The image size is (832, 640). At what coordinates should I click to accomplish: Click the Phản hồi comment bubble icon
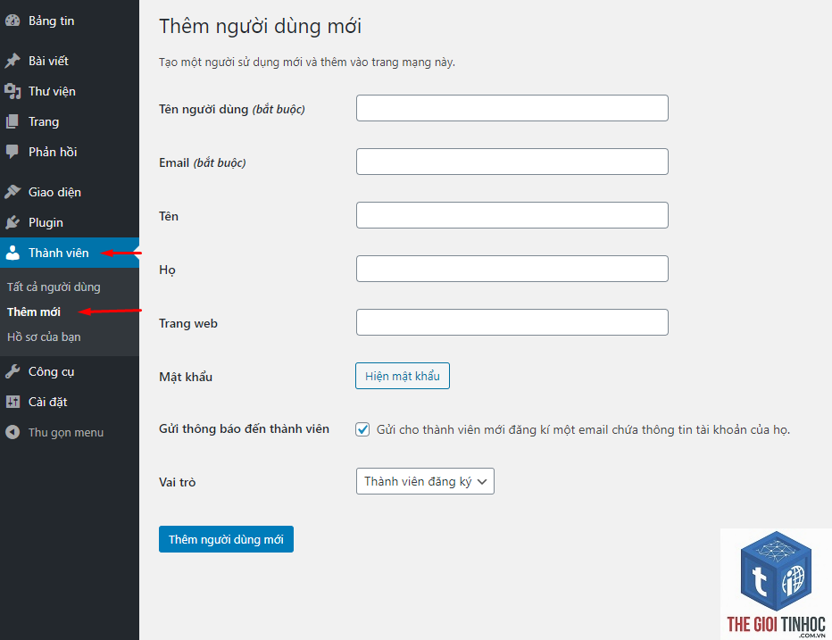point(12,152)
